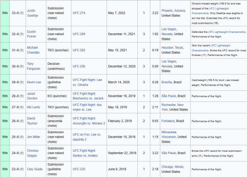Open Clay Guida's fighter page
247x177 pixels.
(x=35, y=169)
